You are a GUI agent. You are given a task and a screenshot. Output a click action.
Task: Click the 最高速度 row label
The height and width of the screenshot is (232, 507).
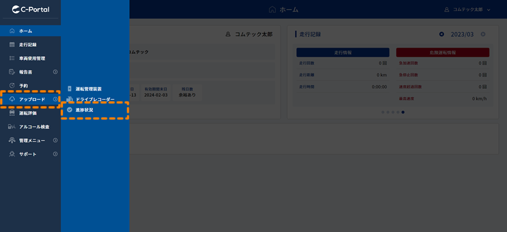point(406,99)
